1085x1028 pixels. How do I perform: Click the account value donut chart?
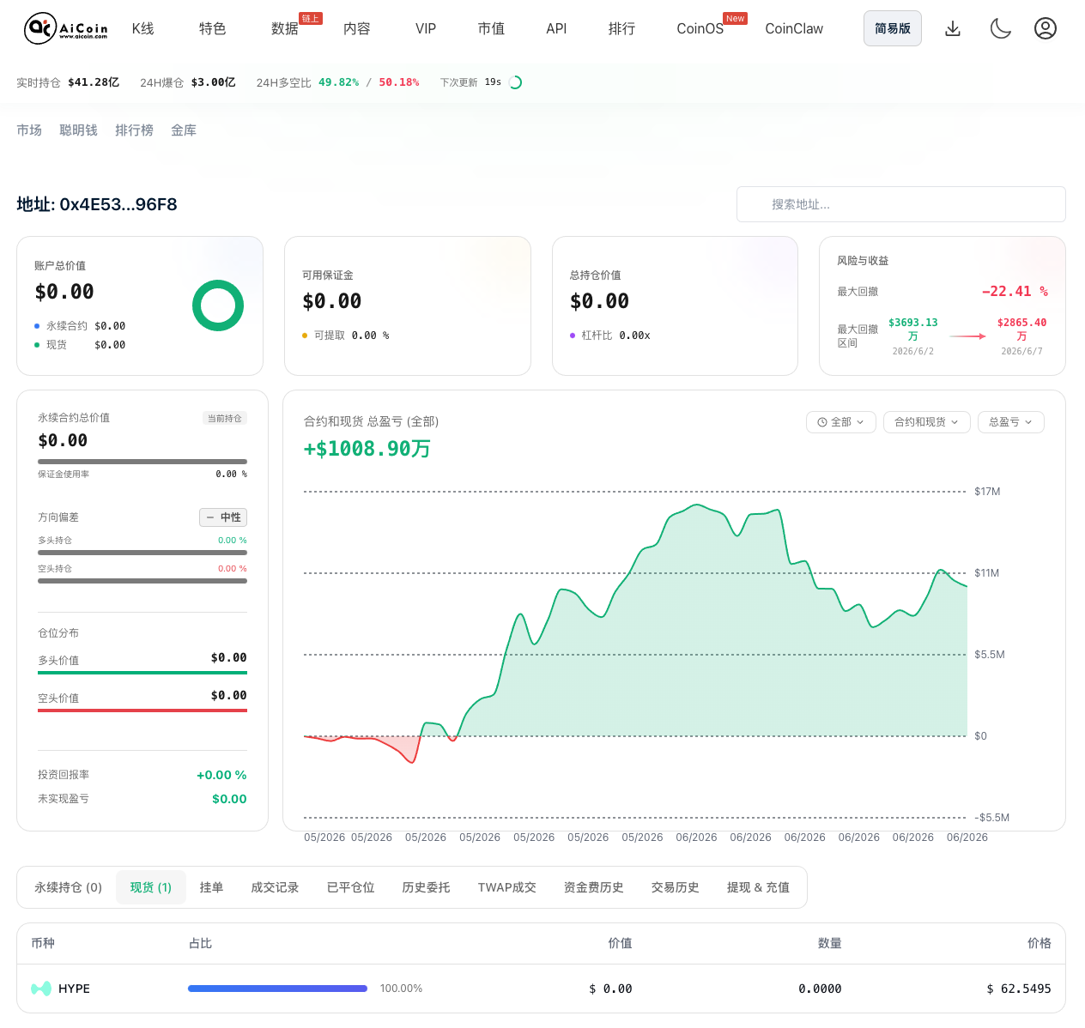coord(218,305)
